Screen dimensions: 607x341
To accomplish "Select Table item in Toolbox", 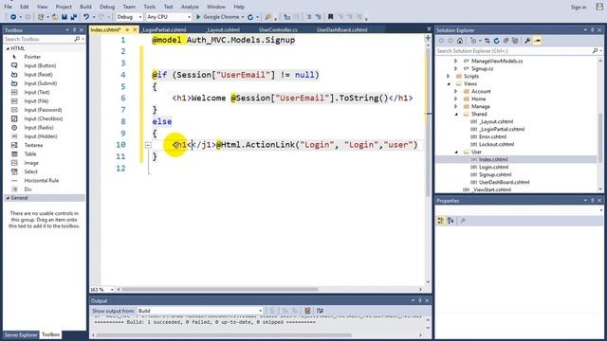I will (x=30, y=153).
